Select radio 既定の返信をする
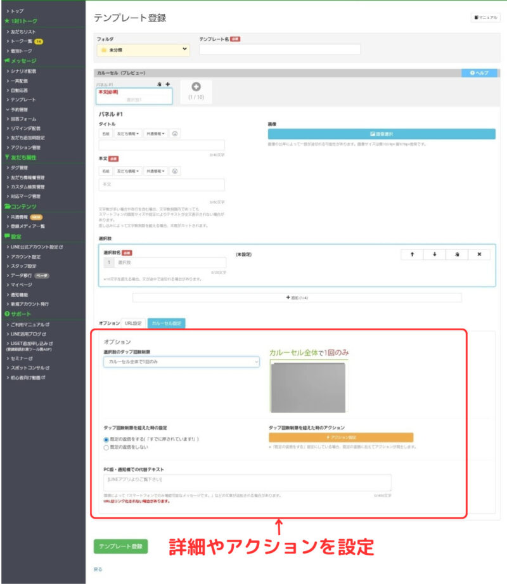Viewport: 507px width, 584px height. pos(106,439)
